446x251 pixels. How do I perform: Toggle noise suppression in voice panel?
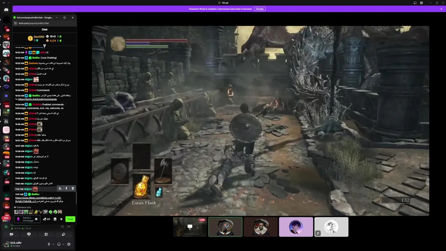(x=63, y=227)
